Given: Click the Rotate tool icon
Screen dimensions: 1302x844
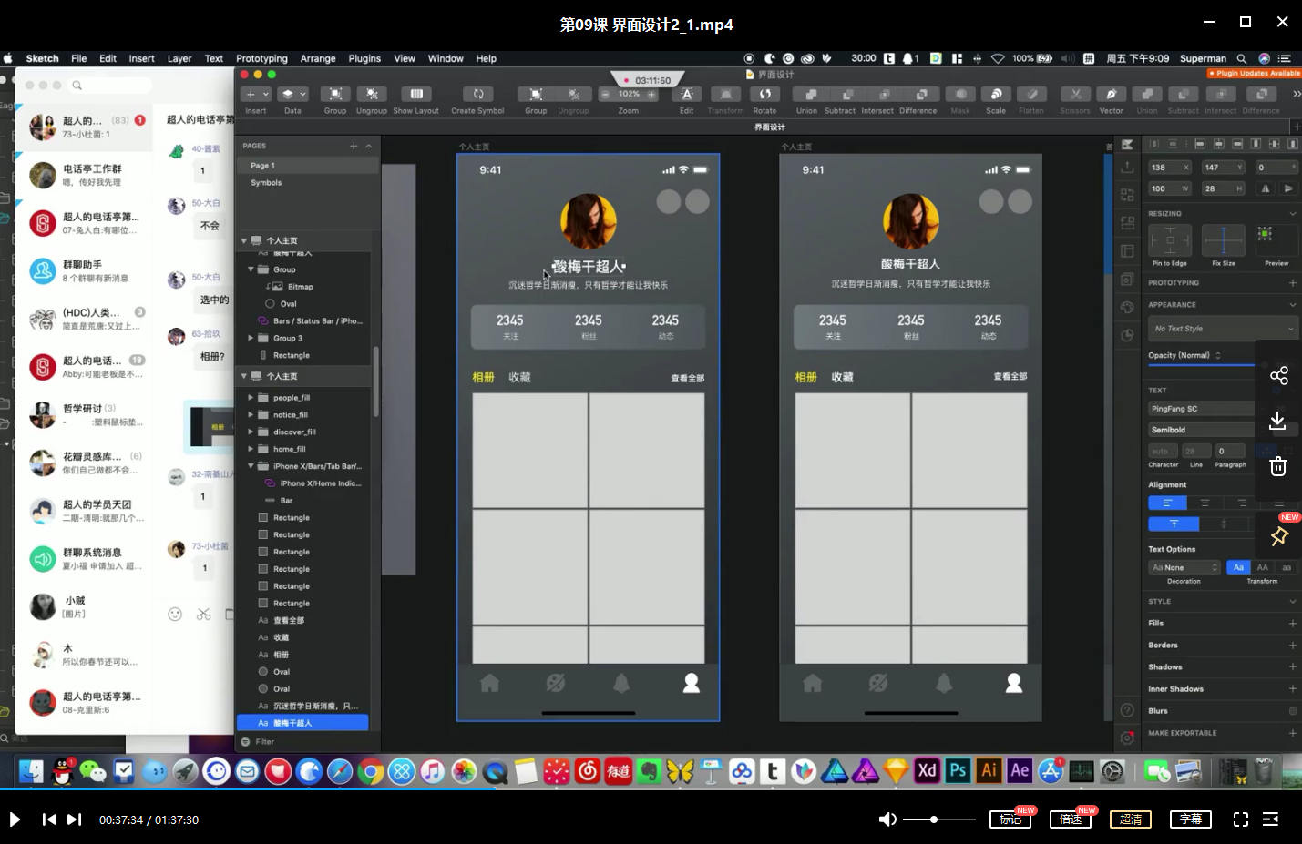Looking at the screenshot, I should point(764,95).
